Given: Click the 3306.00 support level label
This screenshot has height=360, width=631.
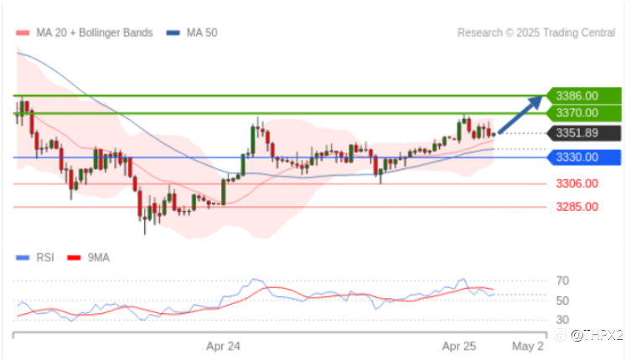Looking at the screenshot, I should coord(577,184).
